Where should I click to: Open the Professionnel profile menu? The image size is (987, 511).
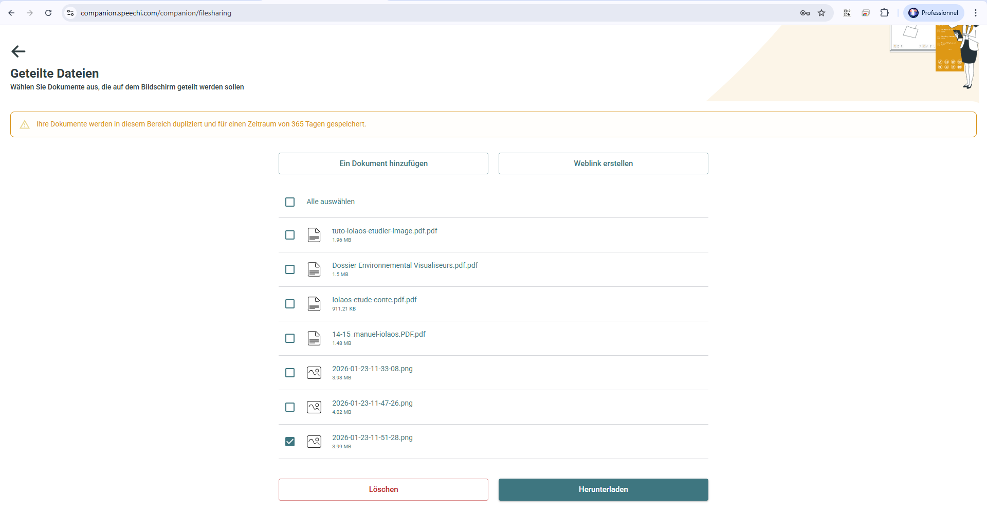(x=933, y=13)
